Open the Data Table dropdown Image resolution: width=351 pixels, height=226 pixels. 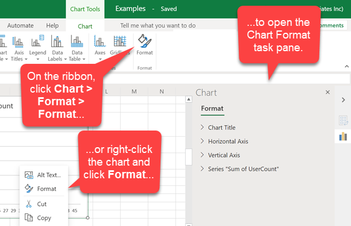[x=77, y=48]
